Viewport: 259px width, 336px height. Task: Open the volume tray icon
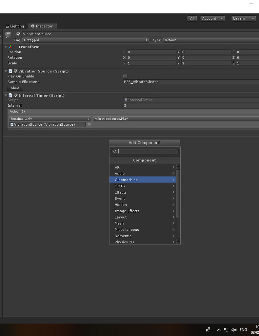pos(234,330)
